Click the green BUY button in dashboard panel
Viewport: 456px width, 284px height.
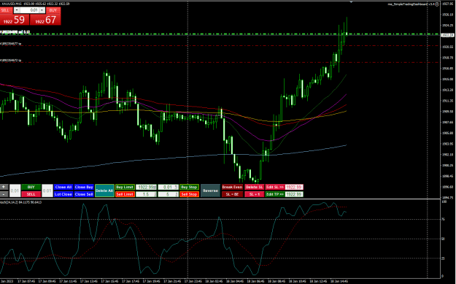[31, 187]
